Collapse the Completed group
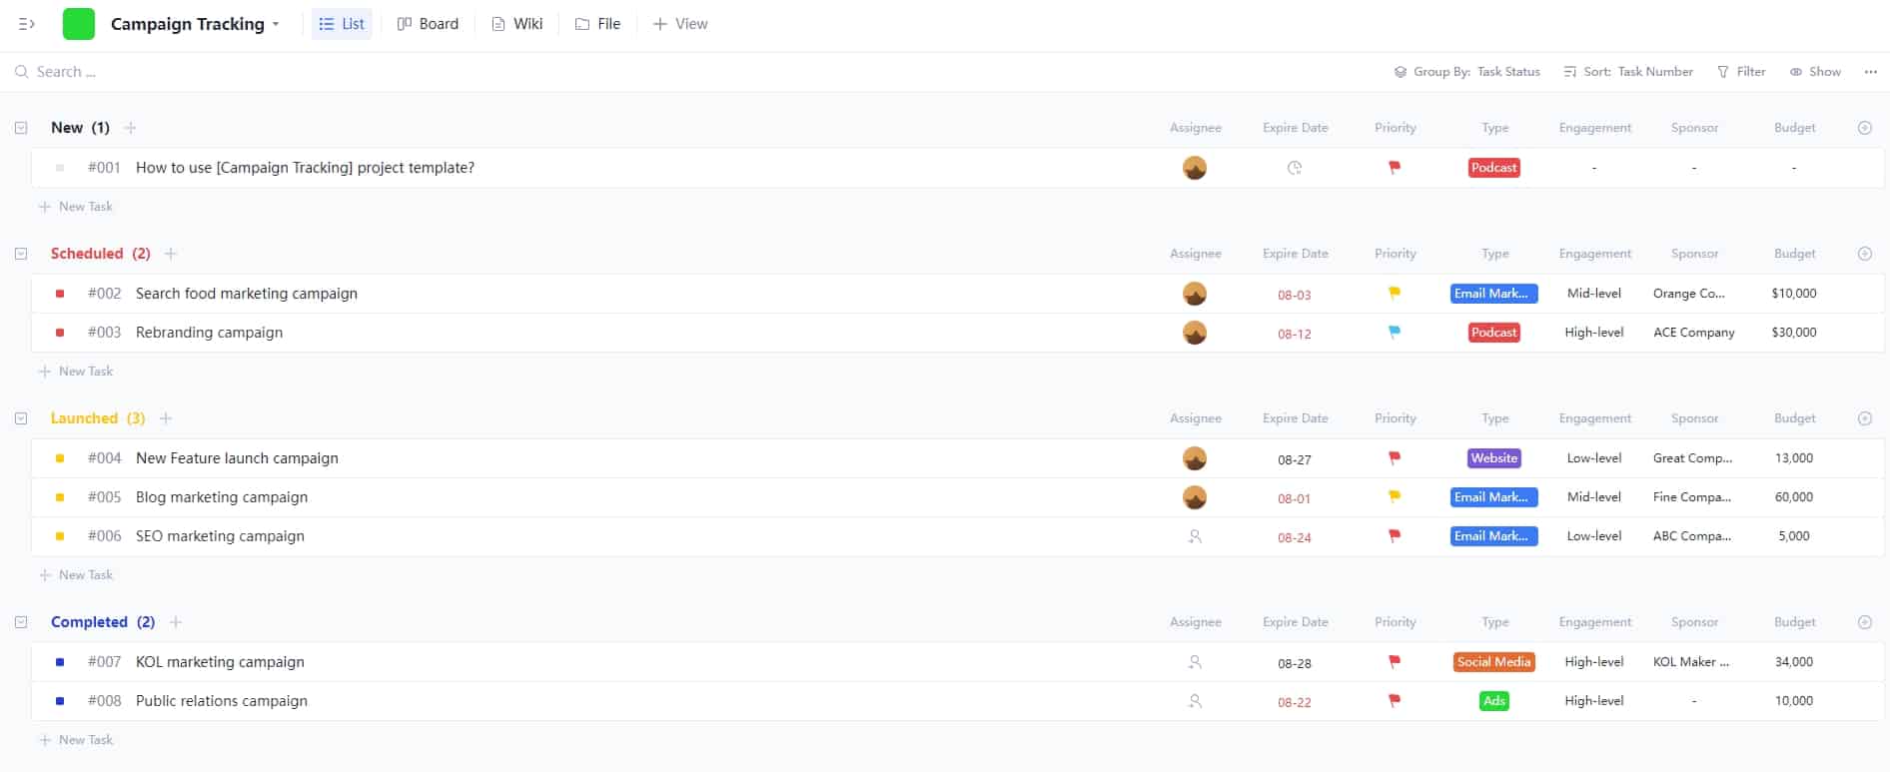Screen dimensions: 1890x772 point(21,622)
